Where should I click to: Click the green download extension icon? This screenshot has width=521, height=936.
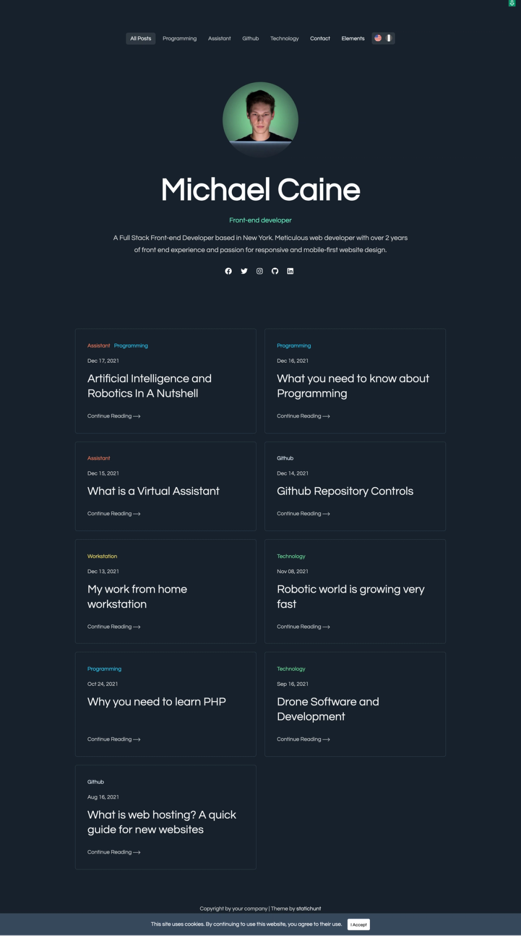[x=512, y=3]
